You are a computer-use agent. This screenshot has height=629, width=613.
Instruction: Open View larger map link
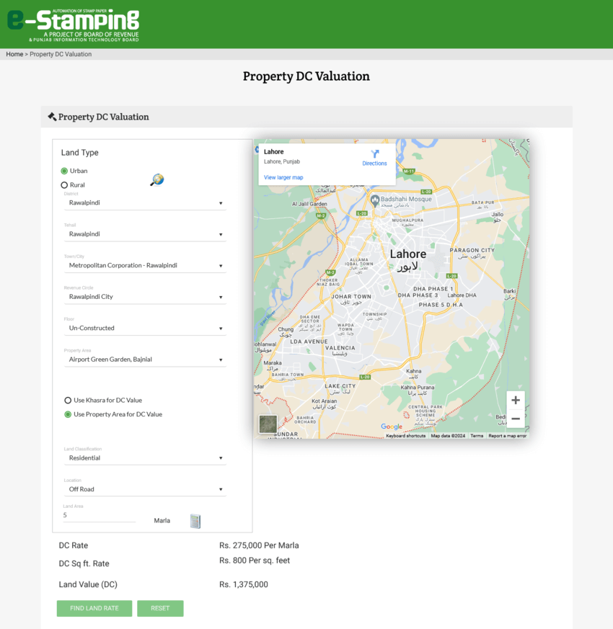tap(283, 177)
